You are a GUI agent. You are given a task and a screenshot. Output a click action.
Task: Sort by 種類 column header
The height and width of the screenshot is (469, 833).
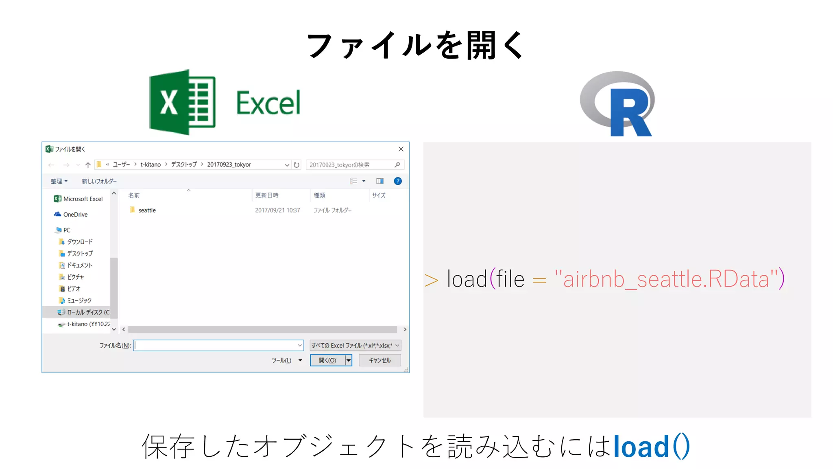tap(319, 195)
